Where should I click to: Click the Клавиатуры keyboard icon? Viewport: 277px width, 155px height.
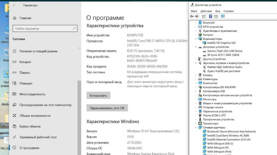click(200, 79)
